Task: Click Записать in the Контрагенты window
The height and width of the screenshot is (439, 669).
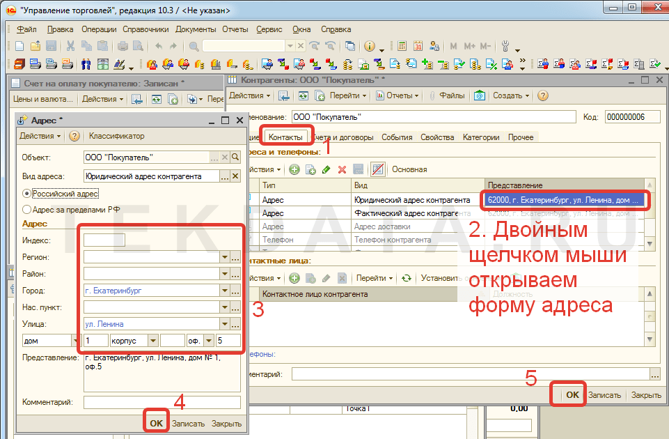Action: pyautogui.click(x=604, y=395)
